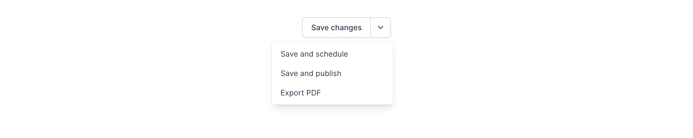
Task: Save the current changes
Action: click(x=336, y=27)
